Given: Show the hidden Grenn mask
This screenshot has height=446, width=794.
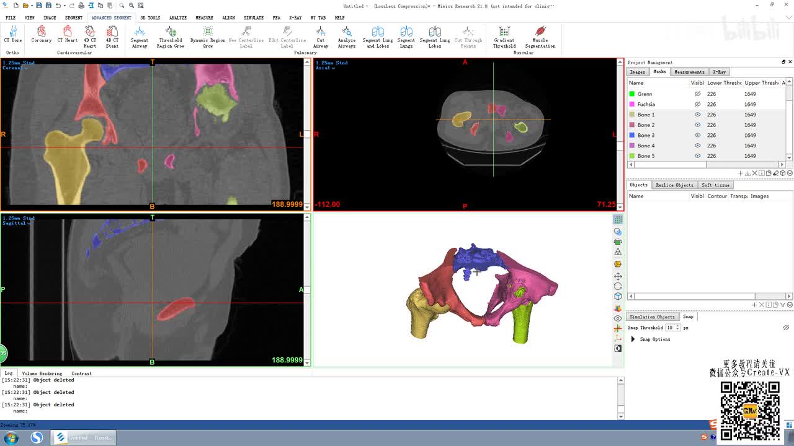Looking at the screenshot, I should (x=697, y=94).
